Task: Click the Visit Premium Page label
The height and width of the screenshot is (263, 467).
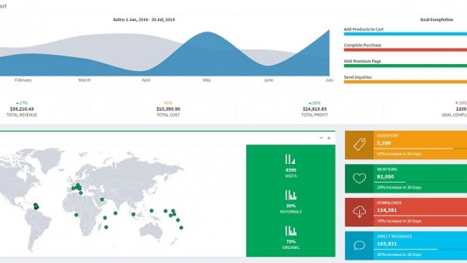Action: [x=362, y=61]
